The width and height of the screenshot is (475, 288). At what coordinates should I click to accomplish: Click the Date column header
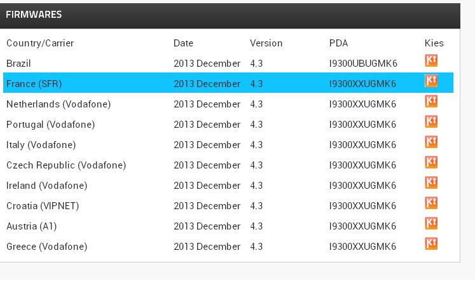183,43
